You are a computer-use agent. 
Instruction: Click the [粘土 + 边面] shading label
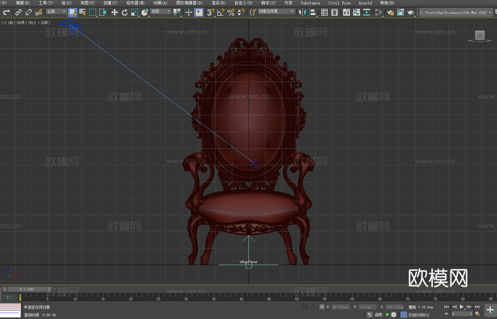point(39,23)
